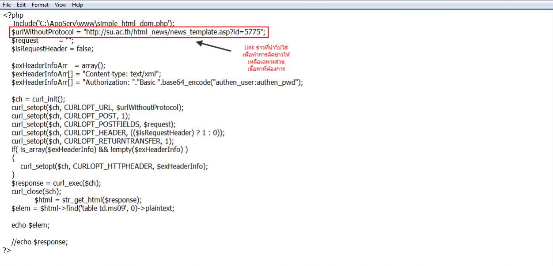Click the opening <?php tag line
Viewport: 553px width, 266px height.
pos(13,15)
